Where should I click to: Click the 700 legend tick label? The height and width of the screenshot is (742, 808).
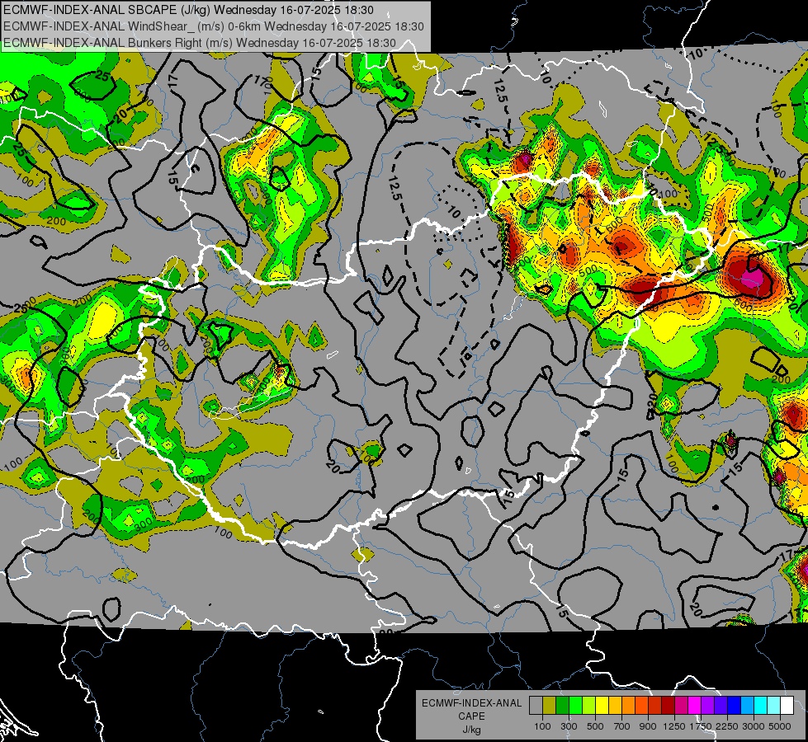click(x=622, y=726)
